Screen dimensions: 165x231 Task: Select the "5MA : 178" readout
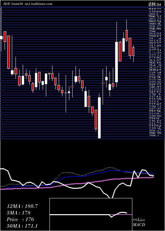coord(18,213)
